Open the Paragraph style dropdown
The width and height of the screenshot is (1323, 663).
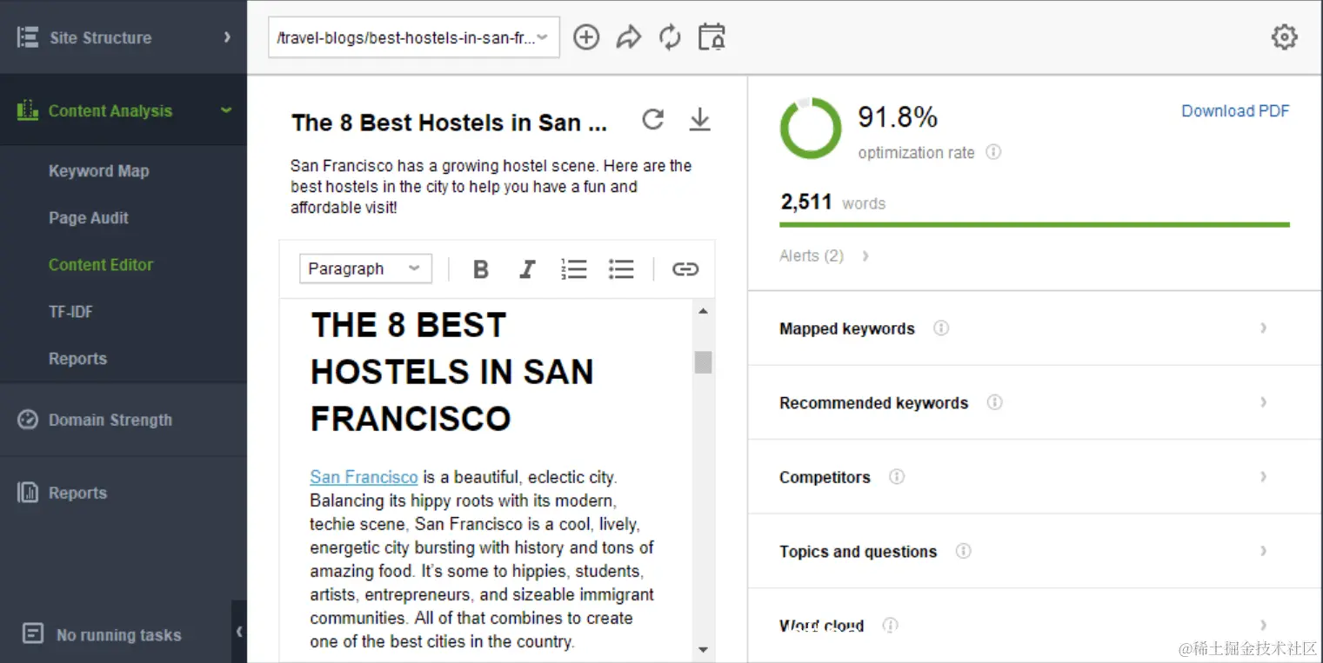365,269
